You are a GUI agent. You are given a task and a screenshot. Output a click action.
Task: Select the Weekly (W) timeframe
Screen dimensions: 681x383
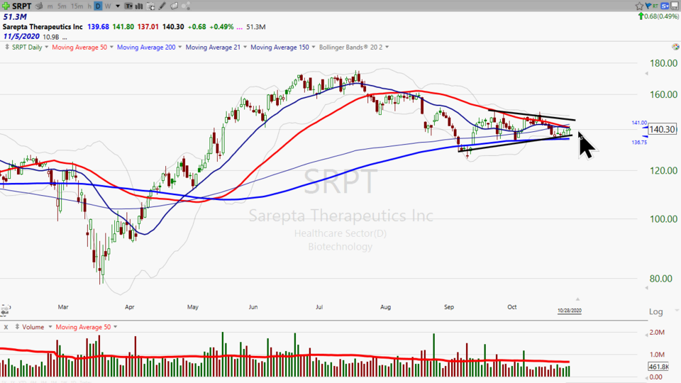click(x=108, y=6)
